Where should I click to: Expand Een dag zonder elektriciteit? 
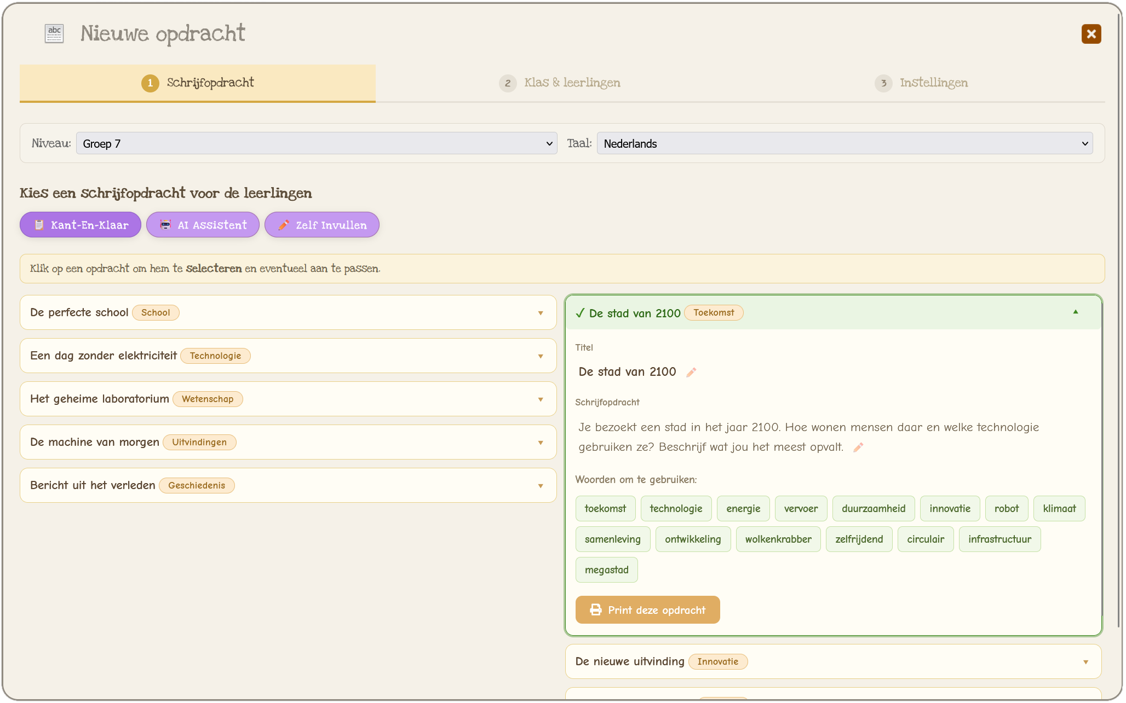288,356
